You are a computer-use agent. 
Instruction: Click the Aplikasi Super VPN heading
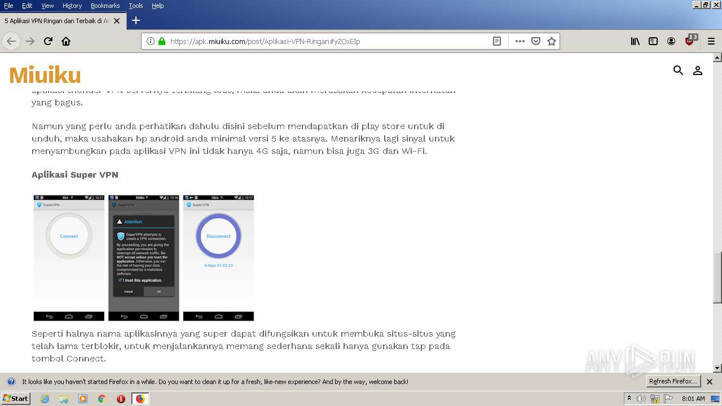click(75, 175)
